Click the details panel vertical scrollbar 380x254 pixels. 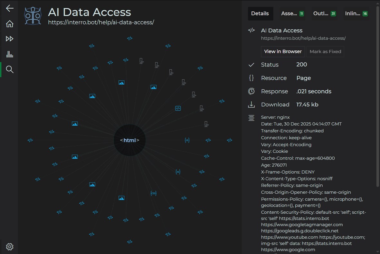coord(377,97)
